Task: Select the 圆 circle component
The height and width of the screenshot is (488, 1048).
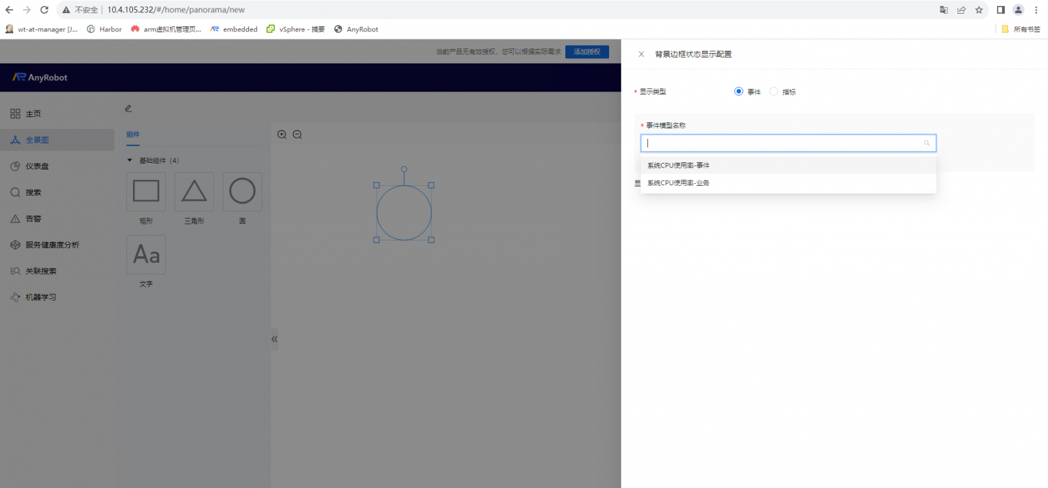Action: coord(242,192)
